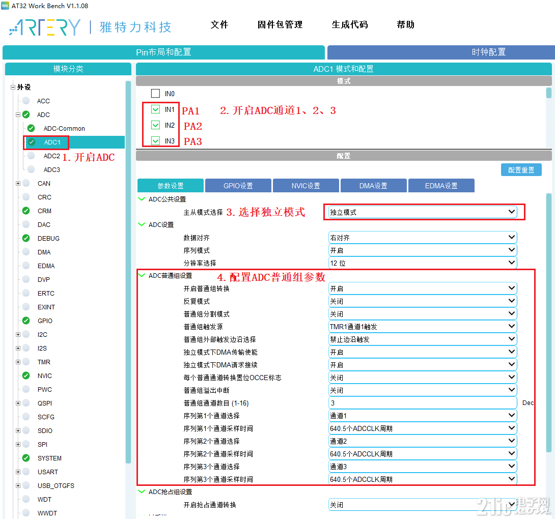
Task: Click the peripheral tree vertical scrollbar
Action: pyautogui.click(x=128, y=272)
